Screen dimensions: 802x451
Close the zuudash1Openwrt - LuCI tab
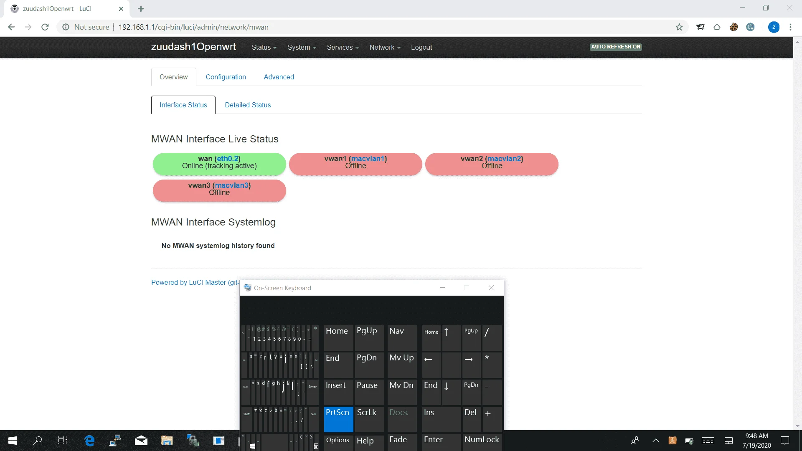click(x=121, y=9)
